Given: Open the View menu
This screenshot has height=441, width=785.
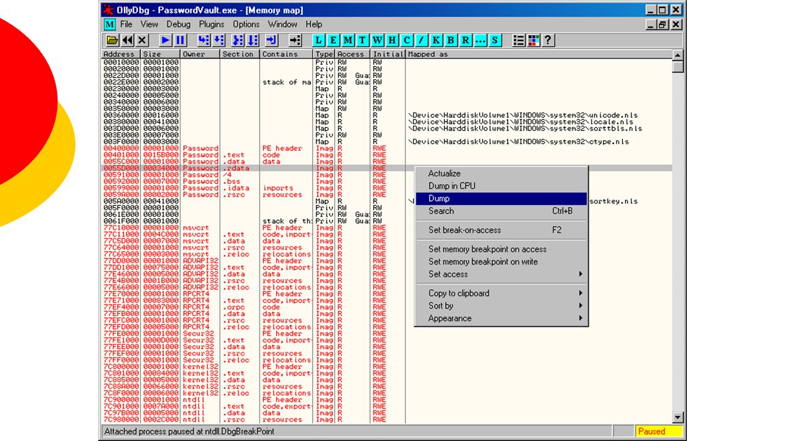Looking at the screenshot, I should 149,24.
